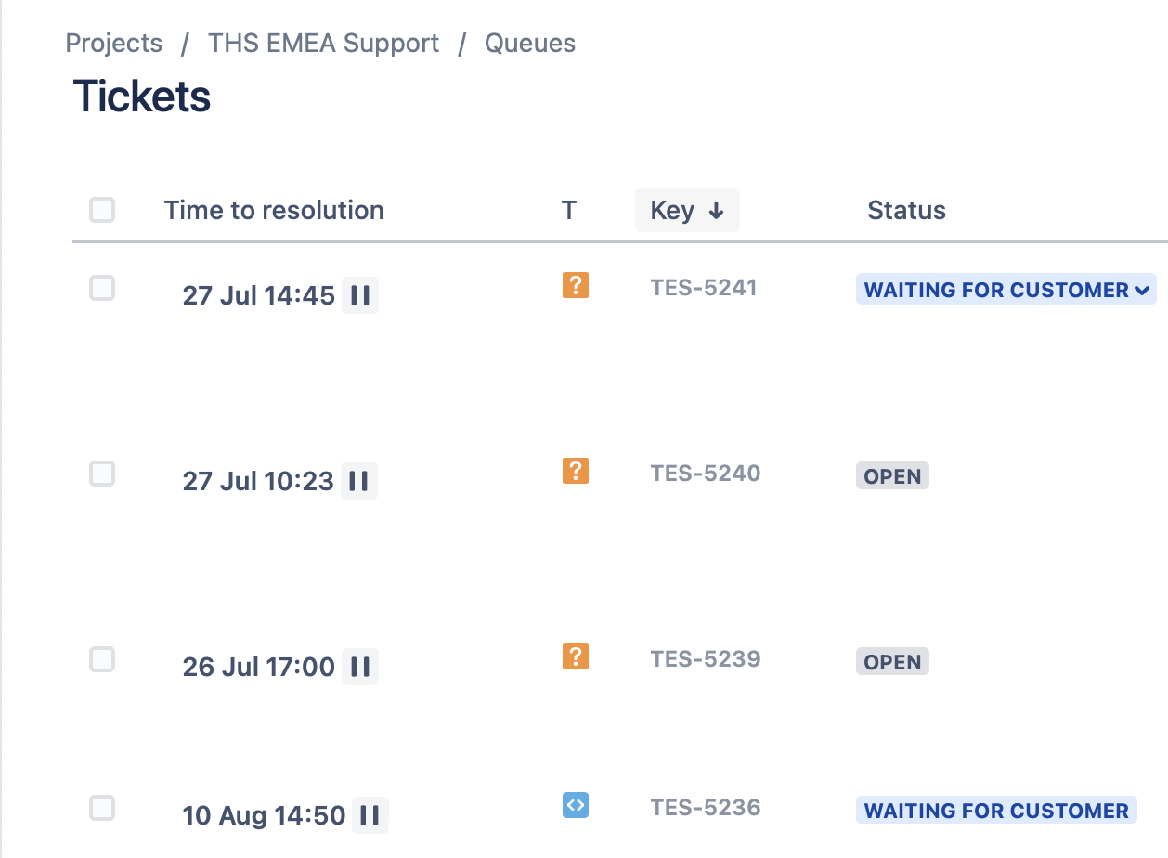Click the pause icon next to 27 Jul 10:23

pyautogui.click(x=360, y=481)
